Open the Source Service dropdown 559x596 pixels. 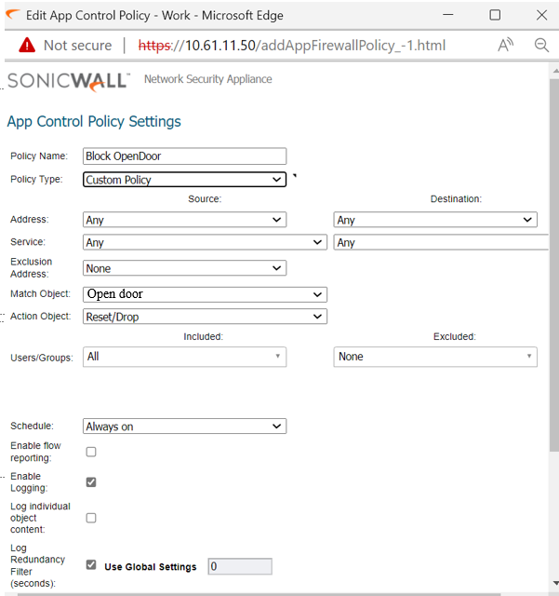205,242
